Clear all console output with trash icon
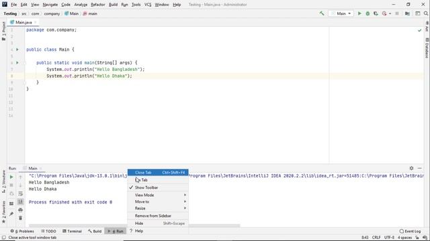The image size is (430, 241). click(x=21, y=218)
